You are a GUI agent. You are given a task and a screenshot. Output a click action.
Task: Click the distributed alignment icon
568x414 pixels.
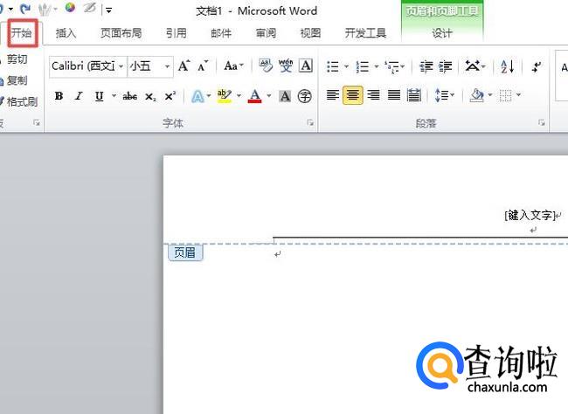pyautogui.click(x=414, y=95)
